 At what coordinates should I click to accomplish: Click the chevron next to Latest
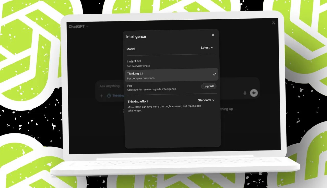click(212, 48)
